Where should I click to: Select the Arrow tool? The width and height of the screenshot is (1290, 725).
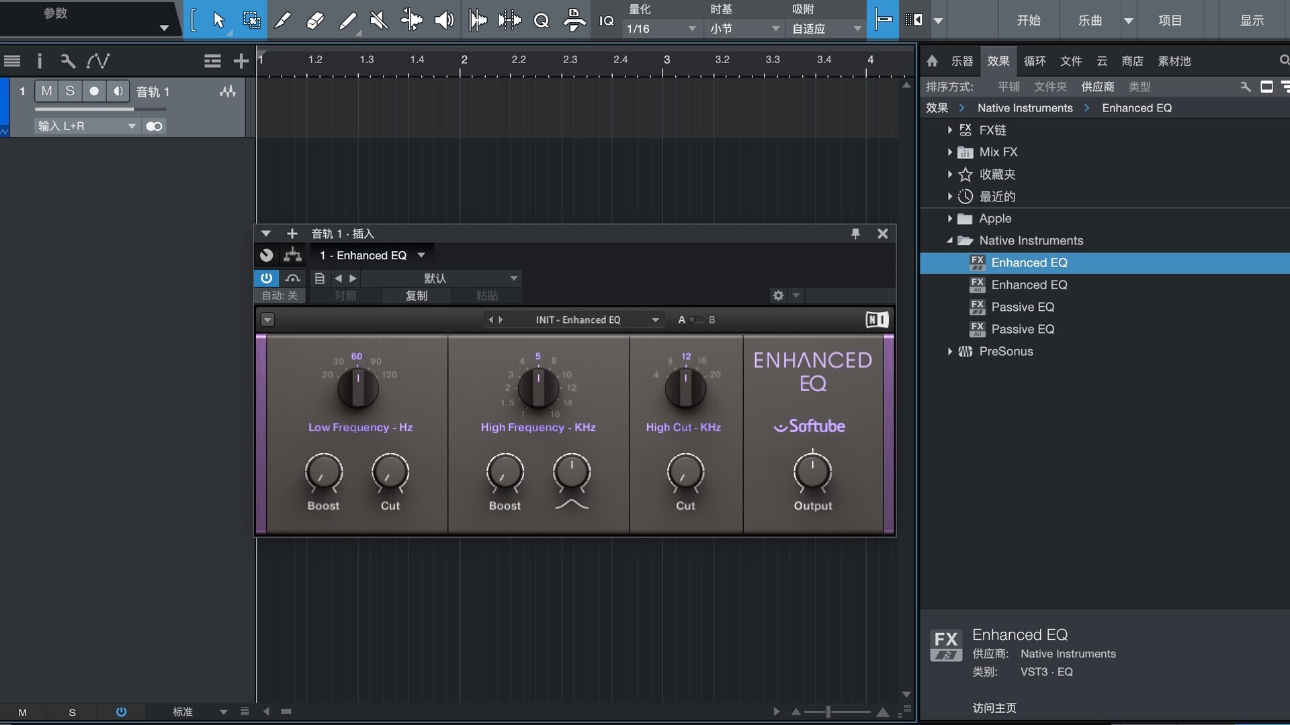click(x=218, y=20)
